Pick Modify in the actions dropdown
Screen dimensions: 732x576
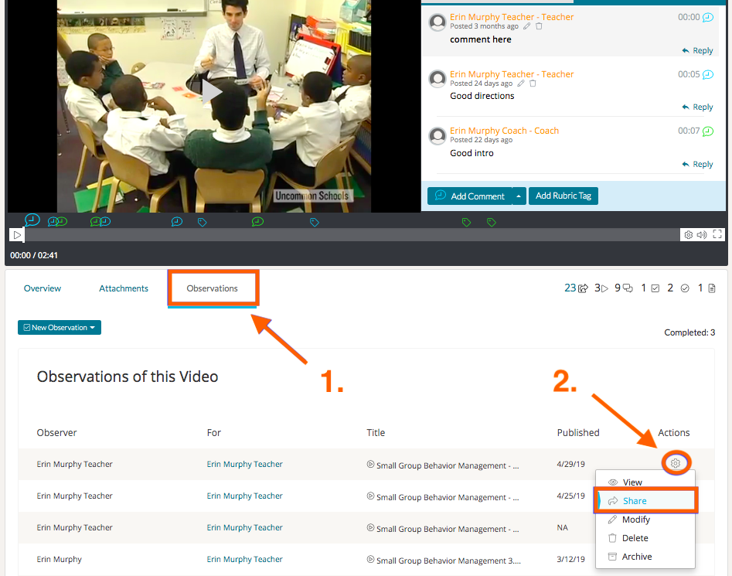tap(635, 520)
